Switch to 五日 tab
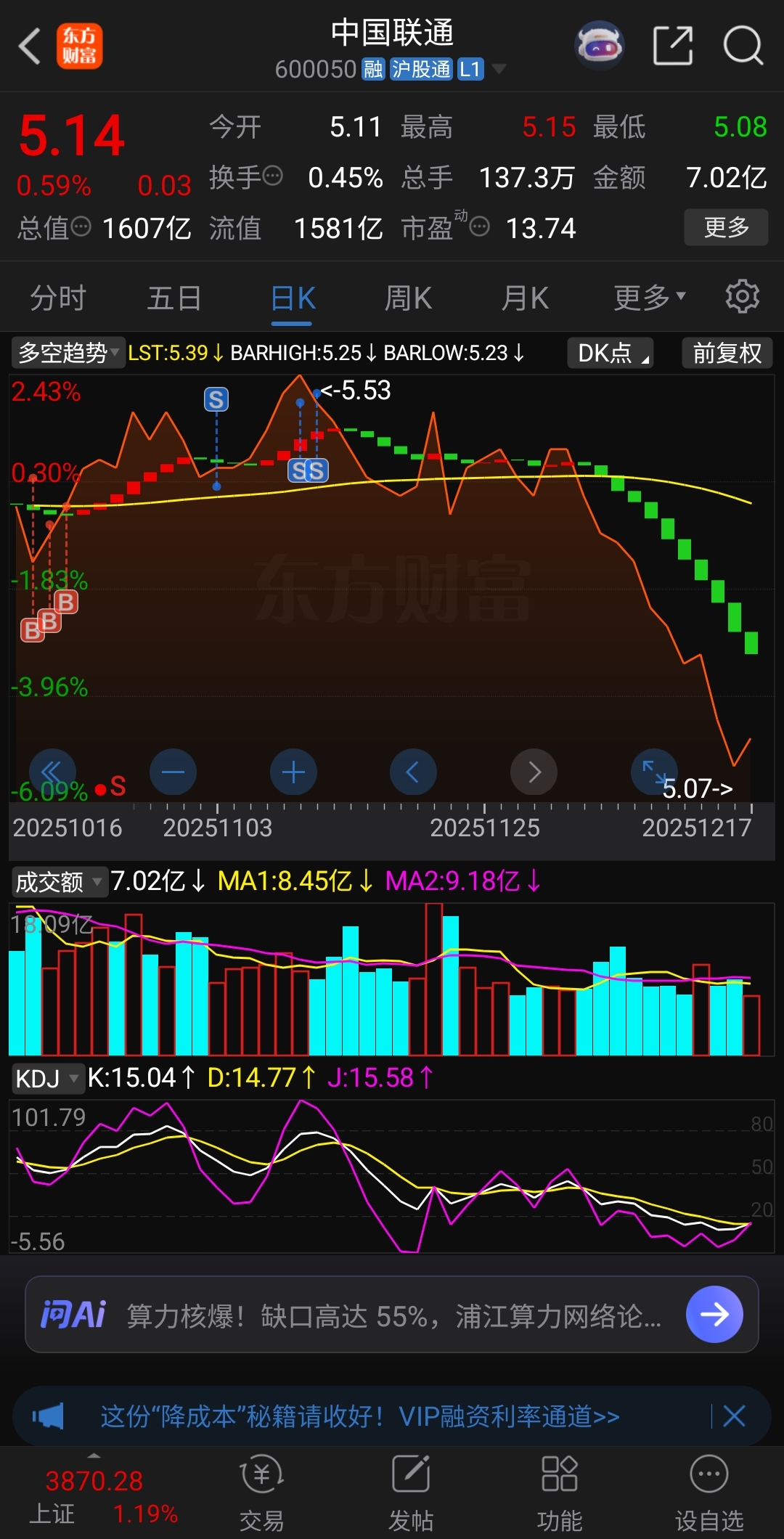784x1539 pixels. [x=174, y=298]
